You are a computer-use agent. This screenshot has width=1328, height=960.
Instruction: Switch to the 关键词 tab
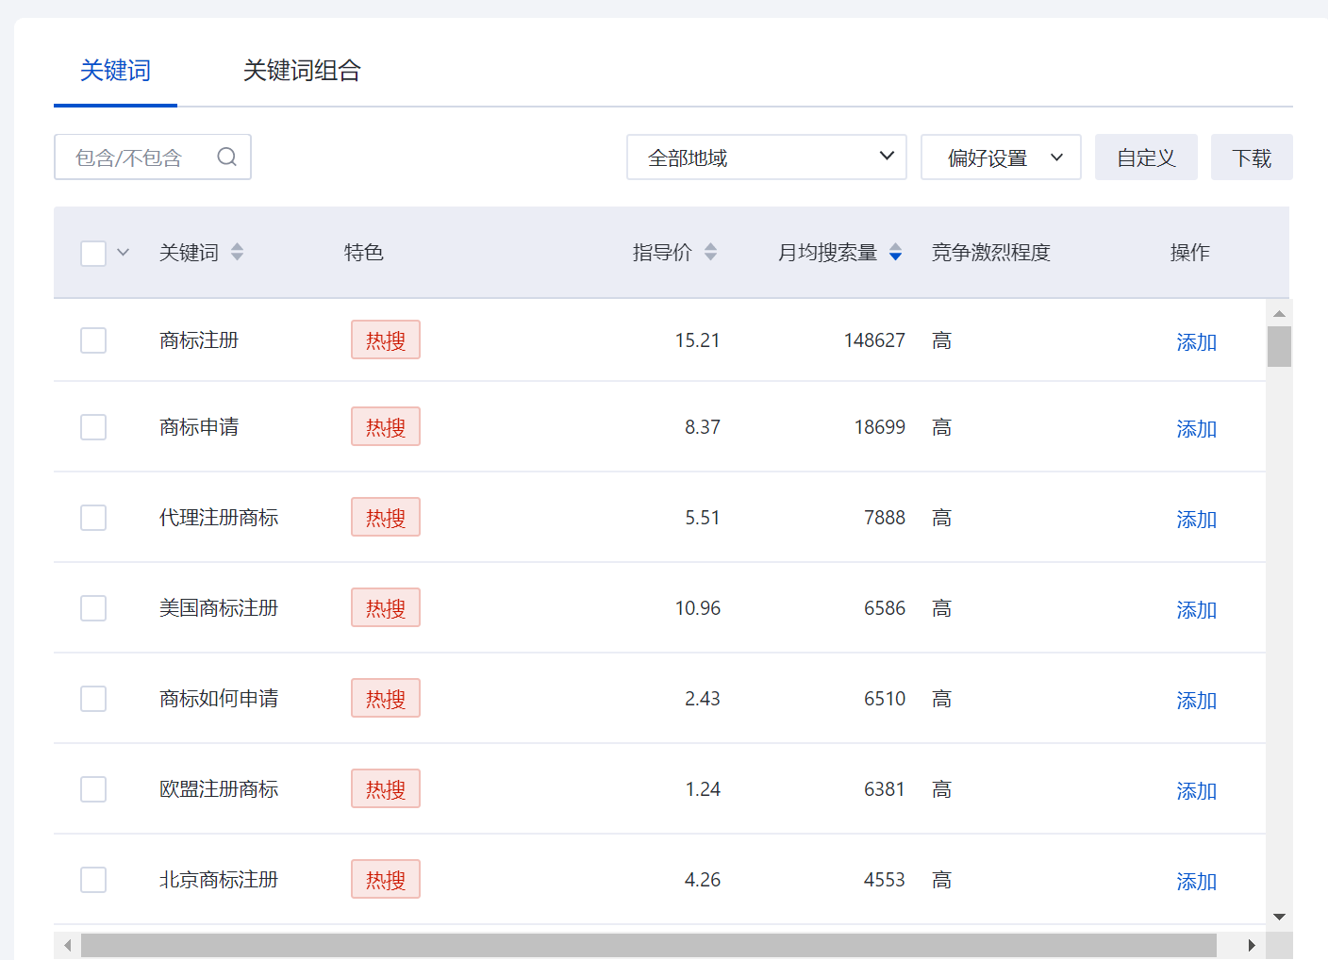(115, 71)
